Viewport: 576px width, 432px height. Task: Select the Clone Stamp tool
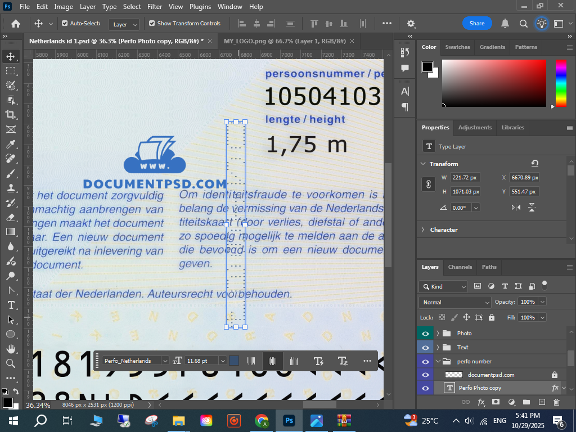click(11, 188)
